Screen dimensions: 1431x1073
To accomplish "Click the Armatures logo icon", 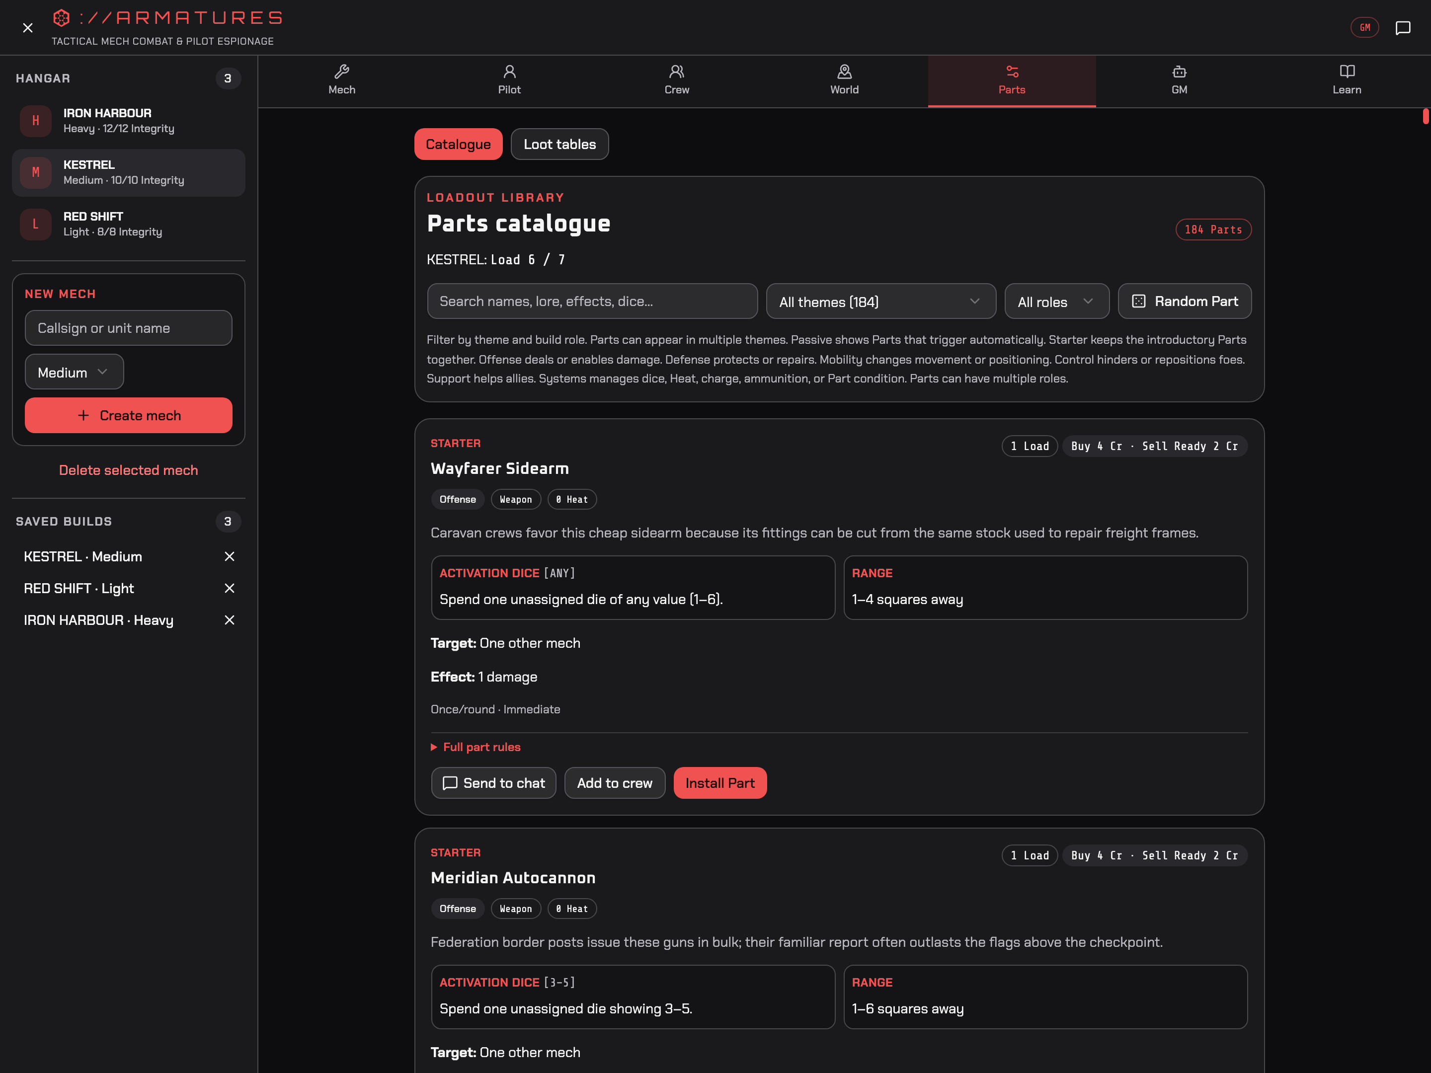I will point(61,17).
